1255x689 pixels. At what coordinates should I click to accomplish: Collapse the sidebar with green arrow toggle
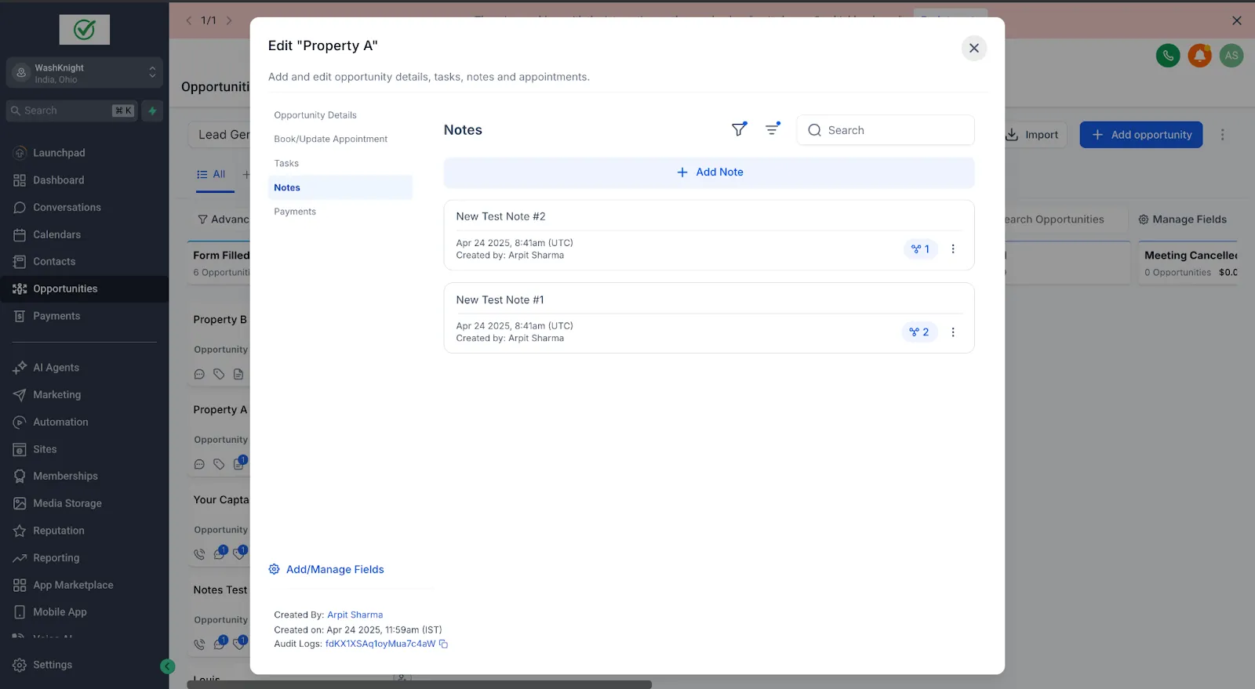[167, 666]
